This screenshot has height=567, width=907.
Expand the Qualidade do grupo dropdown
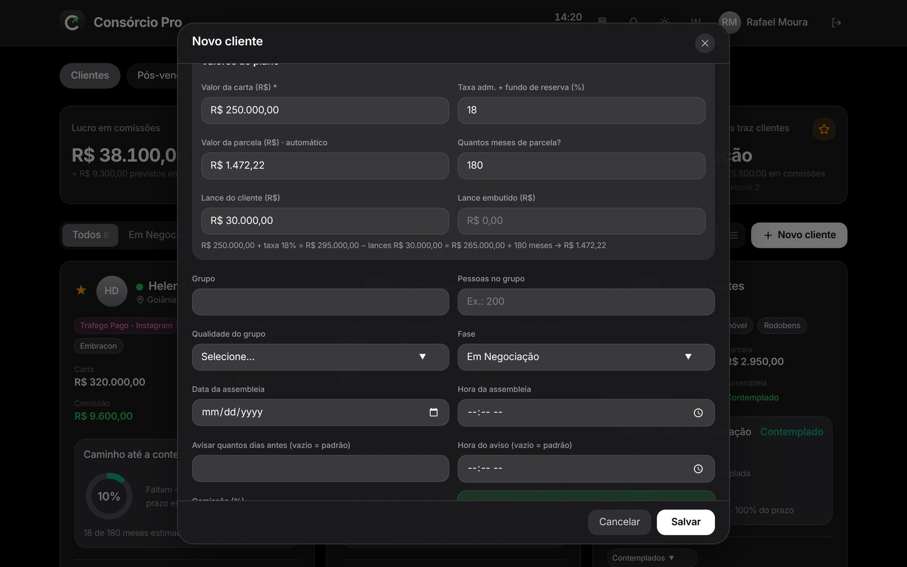click(x=320, y=357)
